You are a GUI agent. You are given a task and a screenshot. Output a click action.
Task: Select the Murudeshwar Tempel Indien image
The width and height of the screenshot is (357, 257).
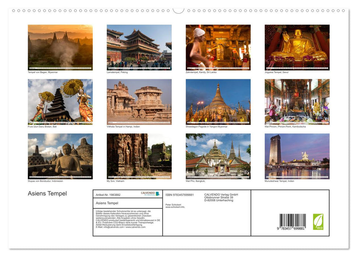(x=297, y=156)
